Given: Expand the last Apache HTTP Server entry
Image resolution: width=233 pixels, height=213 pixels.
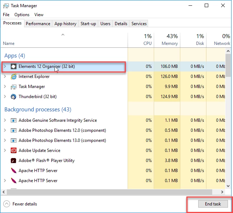Looking at the screenshot, I should point(5,181).
